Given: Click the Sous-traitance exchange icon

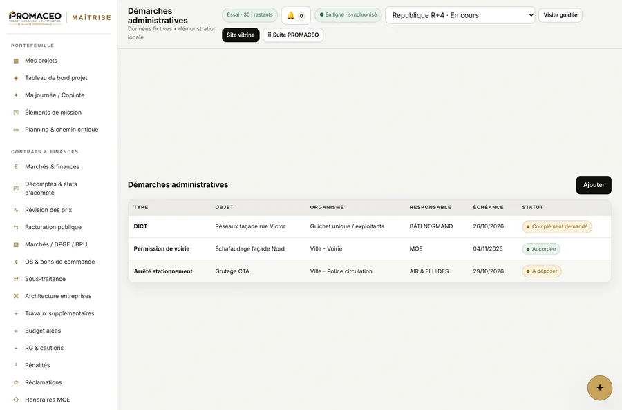Looking at the screenshot, I should 16,279.
